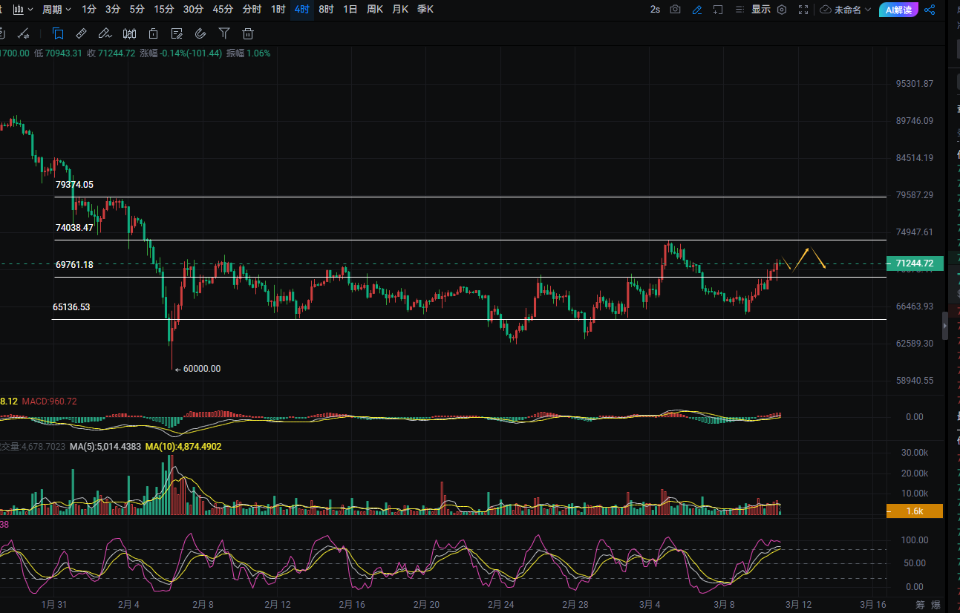Switch to the 1日 timeframe
Viewport: 960px width, 613px height.
(350, 10)
